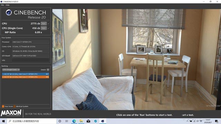Click the Processor value field

click(x=31, y=42)
